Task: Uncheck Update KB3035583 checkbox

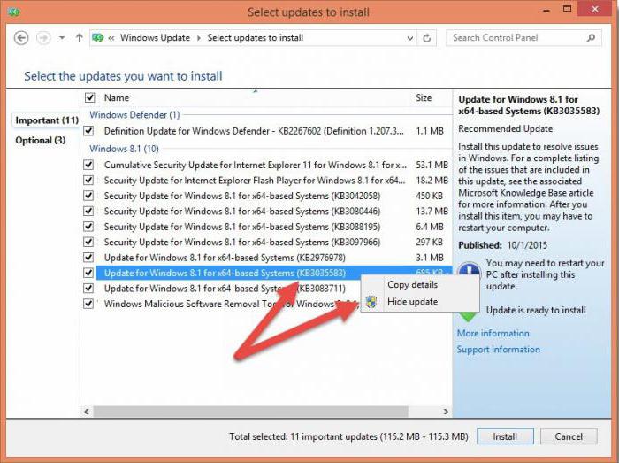Action: [x=88, y=273]
